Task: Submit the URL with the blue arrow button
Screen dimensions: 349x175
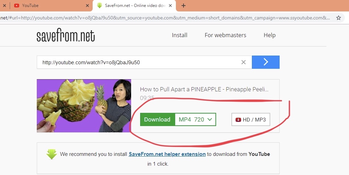Action: click(265, 62)
